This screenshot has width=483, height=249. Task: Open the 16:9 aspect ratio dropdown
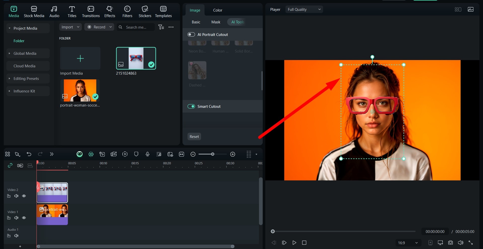click(x=408, y=243)
